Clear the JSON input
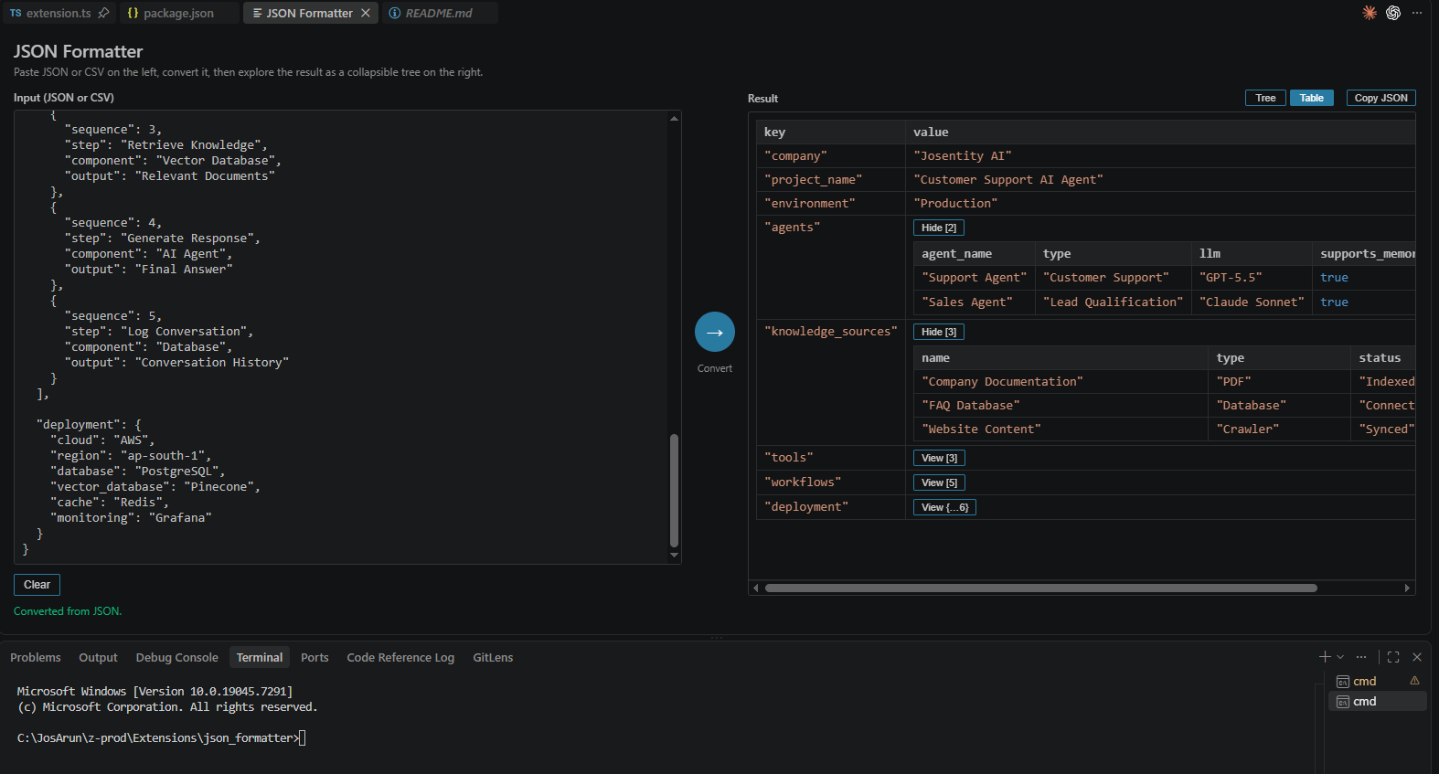 [37, 585]
